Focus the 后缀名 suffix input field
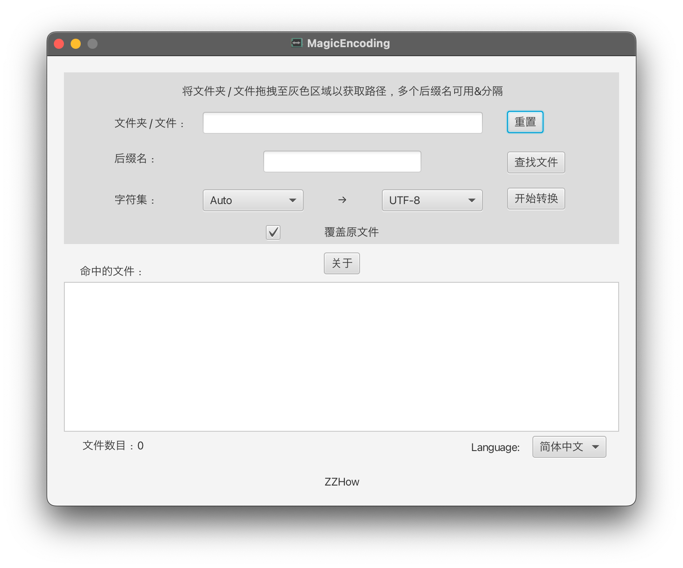This screenshot has width=683, height=568. pos(342,162)
